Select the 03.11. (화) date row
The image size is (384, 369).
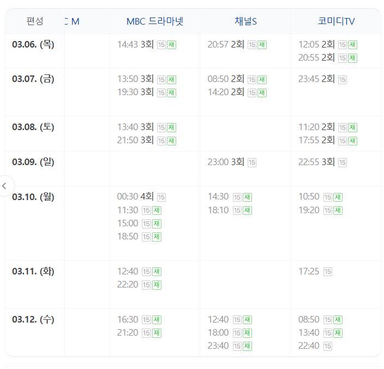point(33,271)
